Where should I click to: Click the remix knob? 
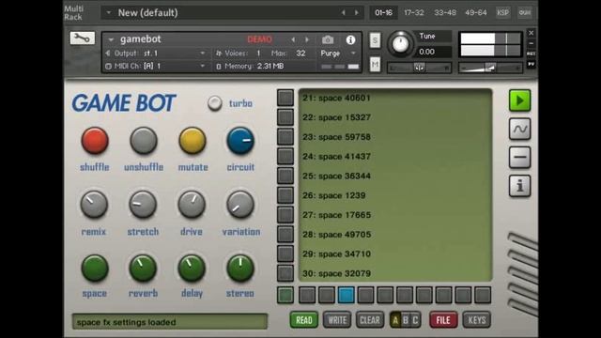tap(94, 205)
